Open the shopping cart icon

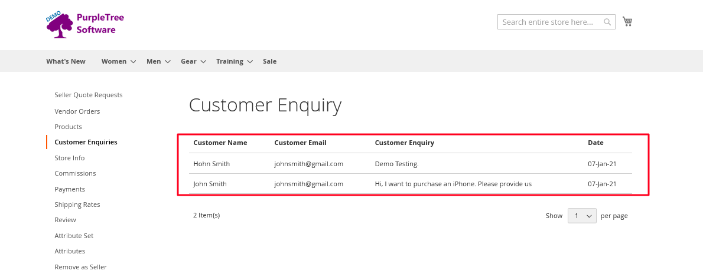point(627,21)
